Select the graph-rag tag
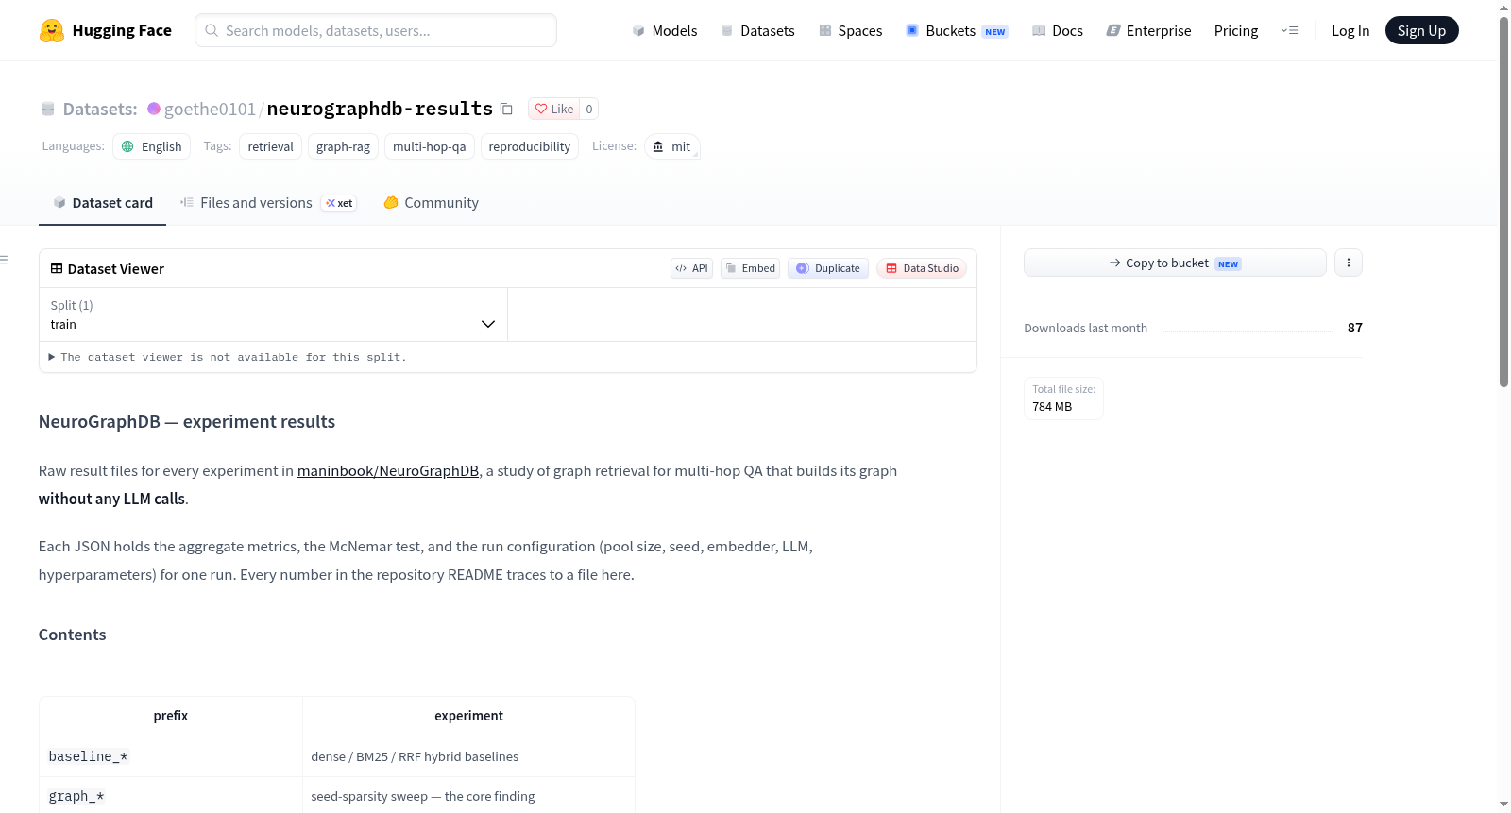This screenshot has height=813, width=1511. 343,146
